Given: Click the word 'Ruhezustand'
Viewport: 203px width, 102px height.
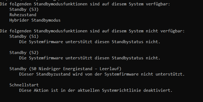Looking at the screenshot, I should 23,15.
